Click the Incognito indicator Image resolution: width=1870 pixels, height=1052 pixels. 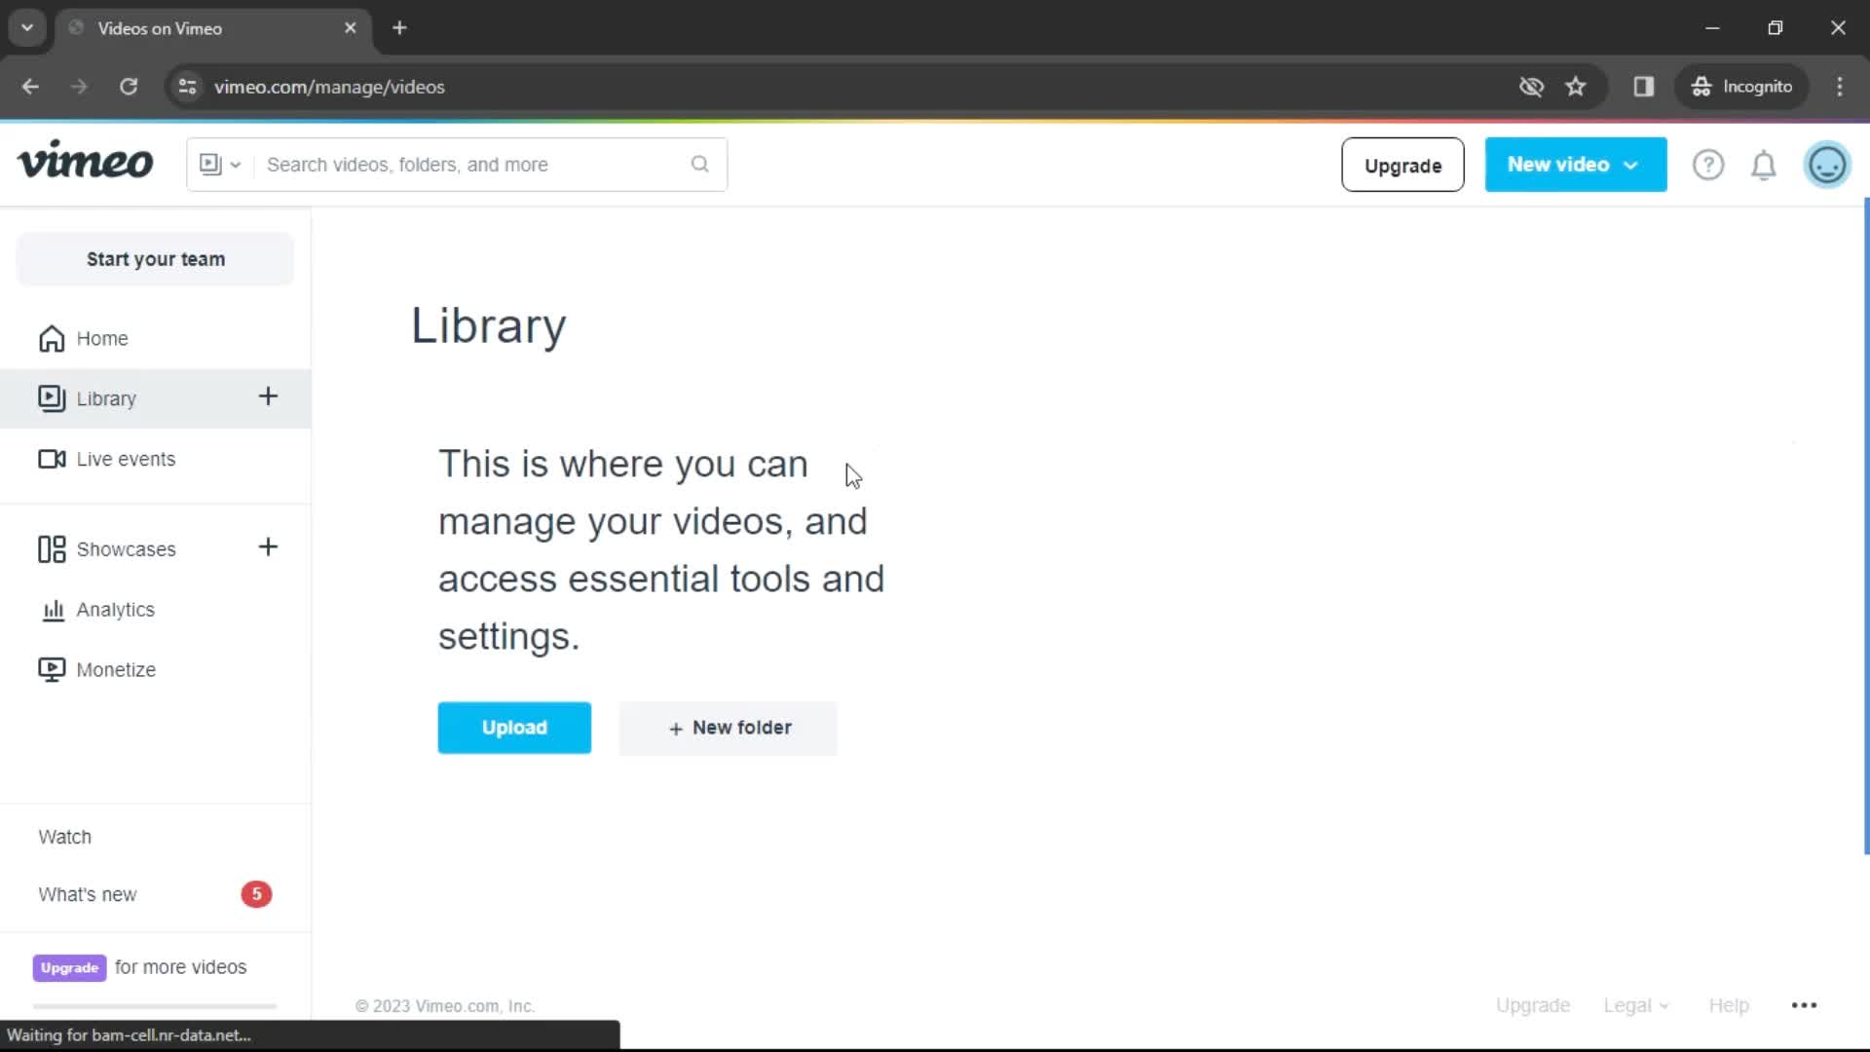(x=1741, y=87)
